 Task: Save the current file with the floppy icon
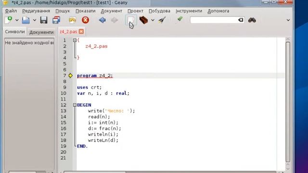click(44, 20)
